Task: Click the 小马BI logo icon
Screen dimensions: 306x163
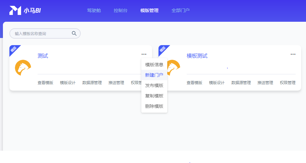Action: click(x=15, y=10)
